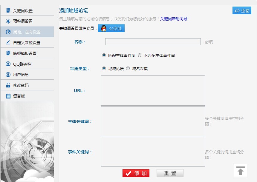The width and height of the screenshot is (257, 182).
Task: Choose 地域论坛 collection type
Action: (x=104, y=68)
